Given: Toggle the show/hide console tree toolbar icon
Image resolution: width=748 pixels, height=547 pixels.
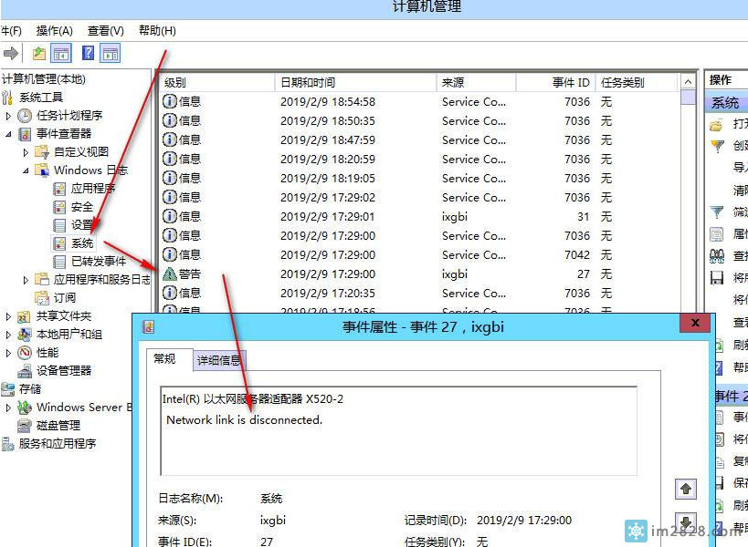Looking at the screenshot, I should tap(62, 52).
